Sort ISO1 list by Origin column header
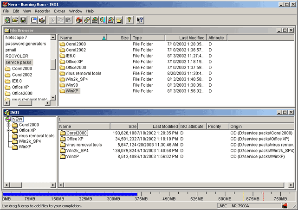 [261, 126]
